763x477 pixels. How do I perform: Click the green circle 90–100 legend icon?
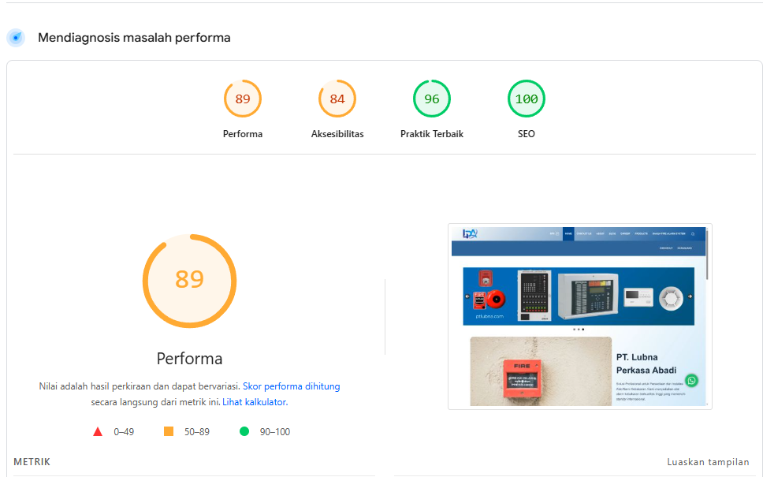point(244,431)
